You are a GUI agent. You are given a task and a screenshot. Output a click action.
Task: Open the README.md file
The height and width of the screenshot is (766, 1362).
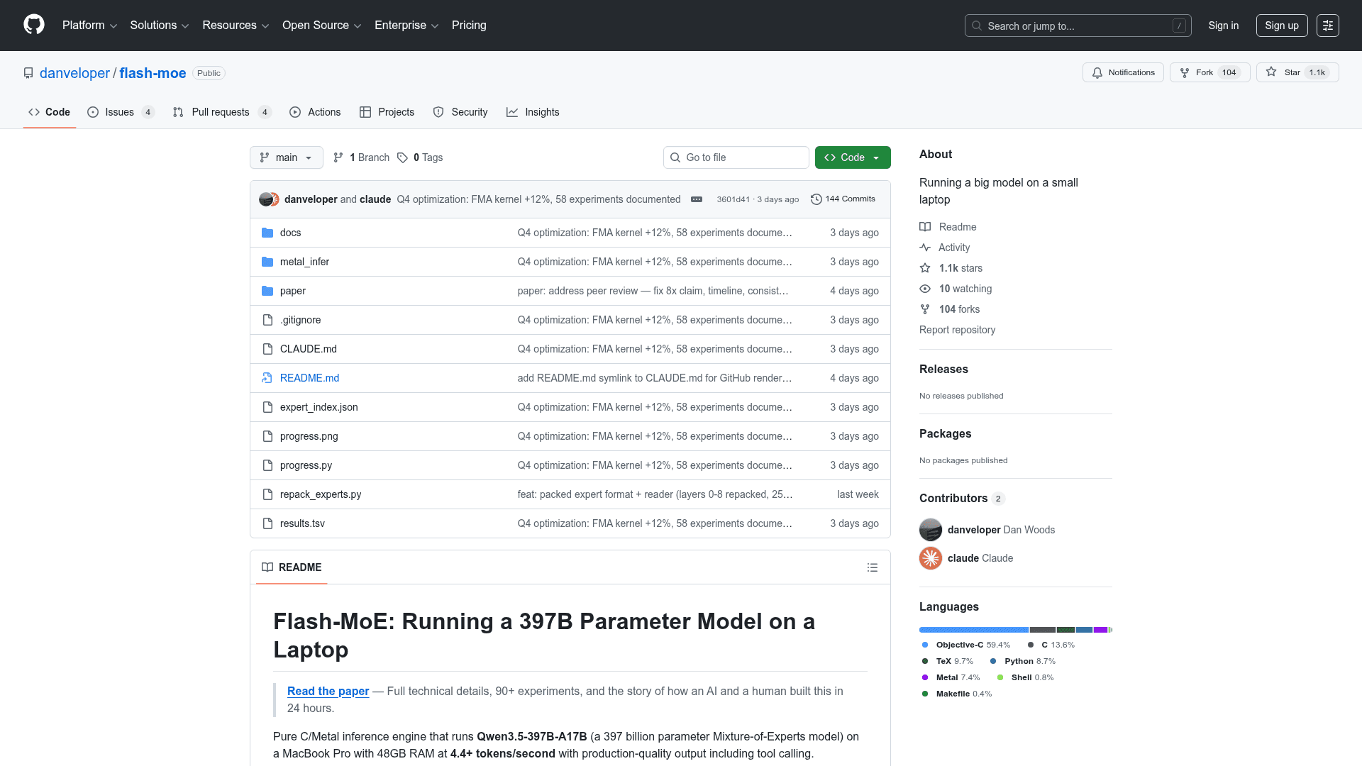(309, 378)
